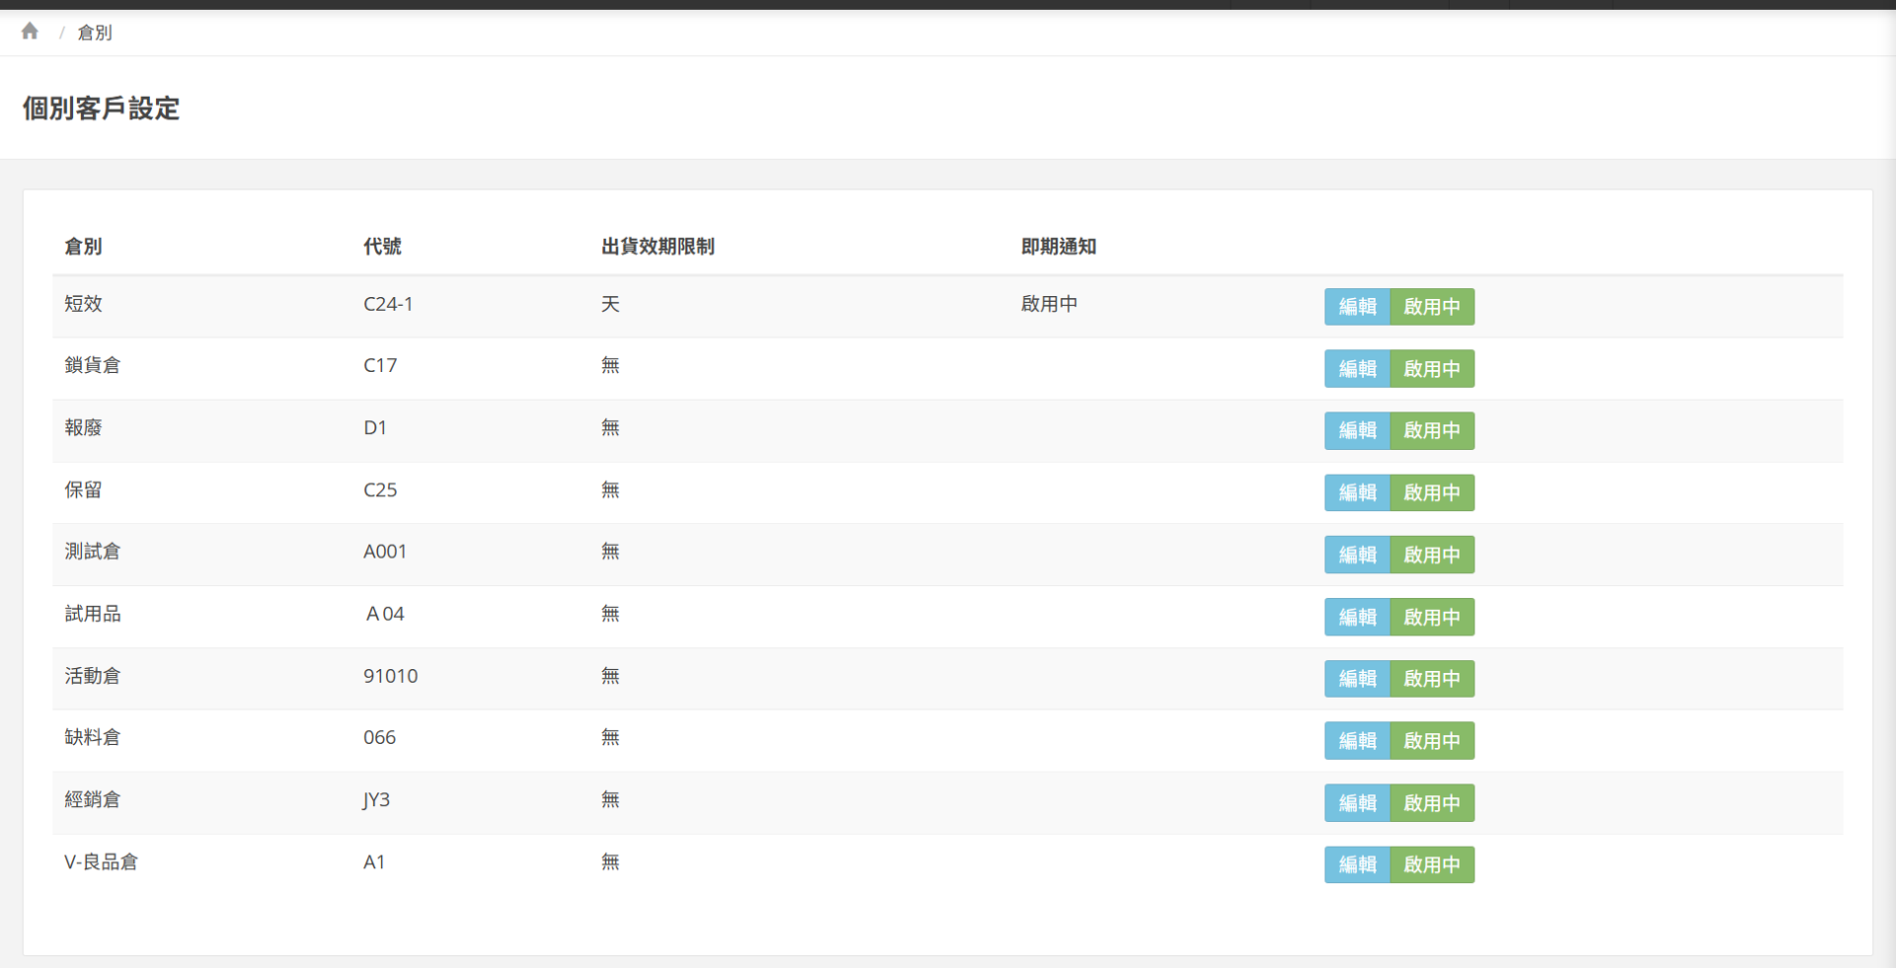Toggle 啟用中 for 活動倉 91010
Image resolution: width=1896 pixels, height=968 pixels.
[x=1431, y=679]
